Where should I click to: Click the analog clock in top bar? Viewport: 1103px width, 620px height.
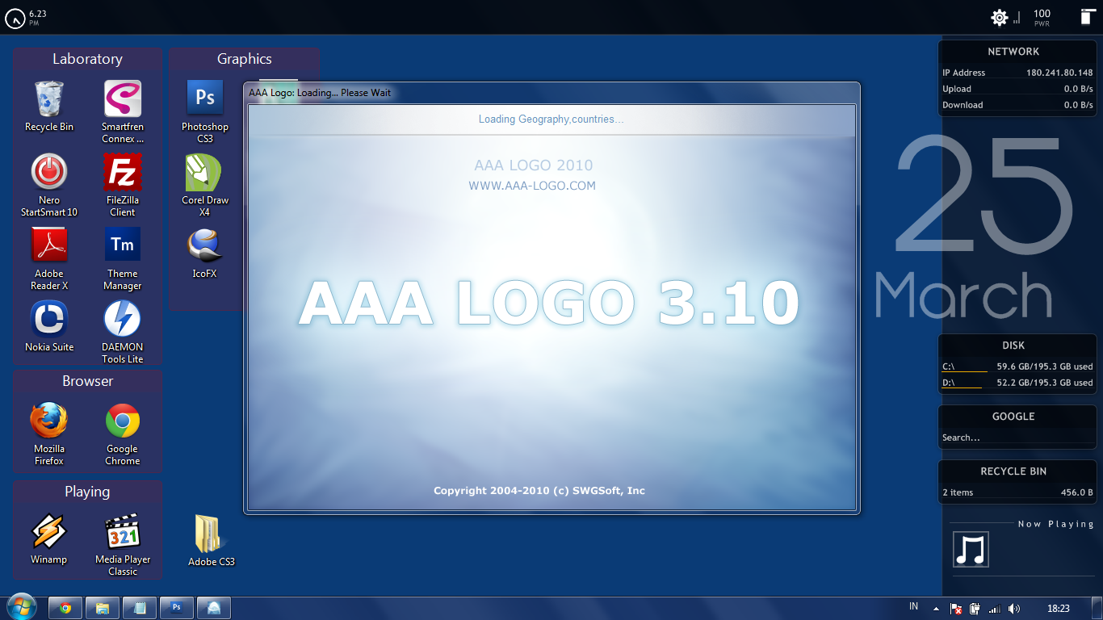[x=15, y=18]
